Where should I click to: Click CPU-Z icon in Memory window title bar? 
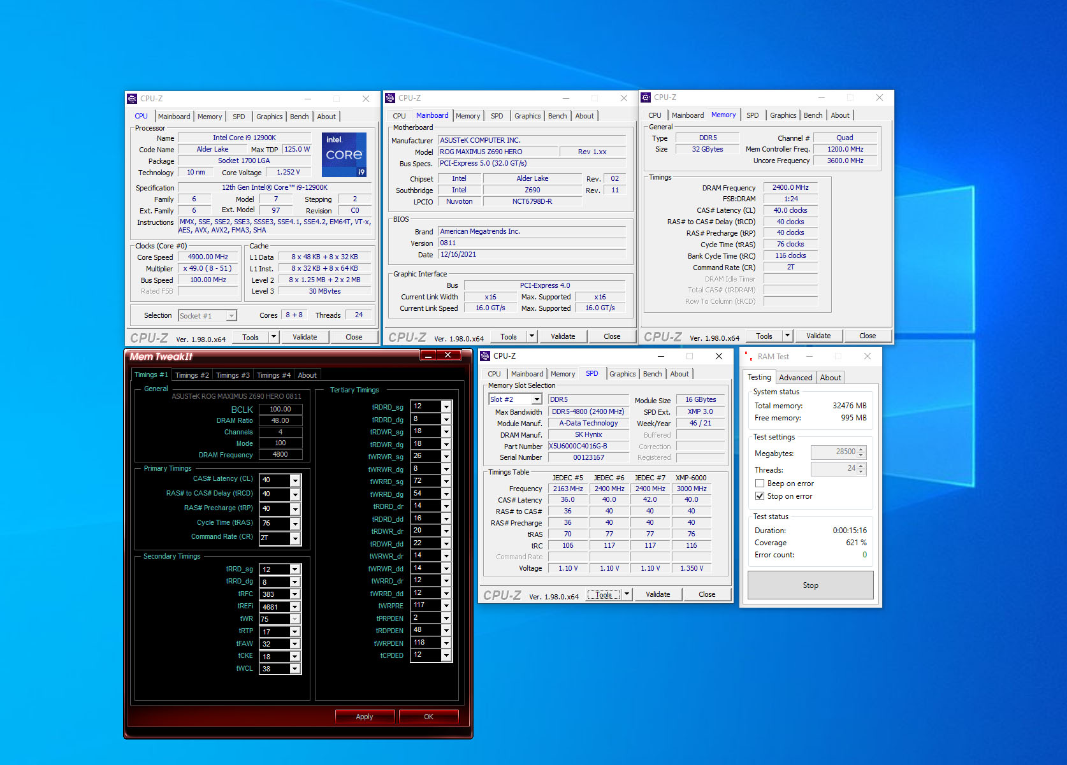coord(646,97)
